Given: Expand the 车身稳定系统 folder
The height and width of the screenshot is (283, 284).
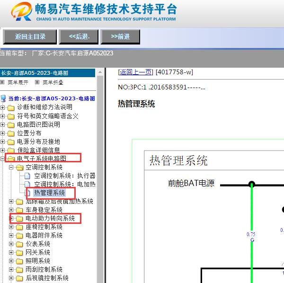Looking at the screenshot, I should coord(11,210).
